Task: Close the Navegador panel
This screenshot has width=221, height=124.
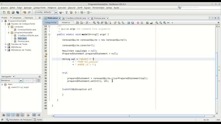Action: 14,76
